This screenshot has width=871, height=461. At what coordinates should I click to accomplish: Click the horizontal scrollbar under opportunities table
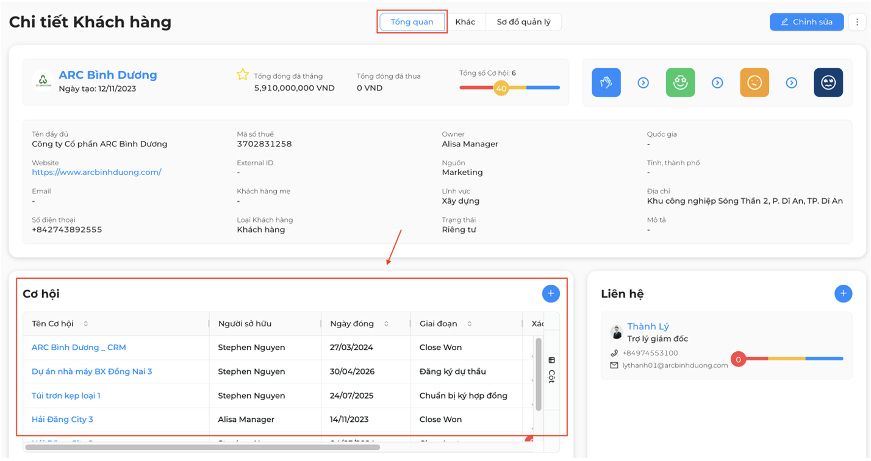[x=203, y=448]
